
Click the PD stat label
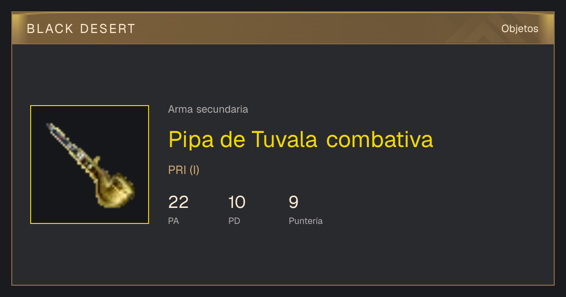pos(234,221)
